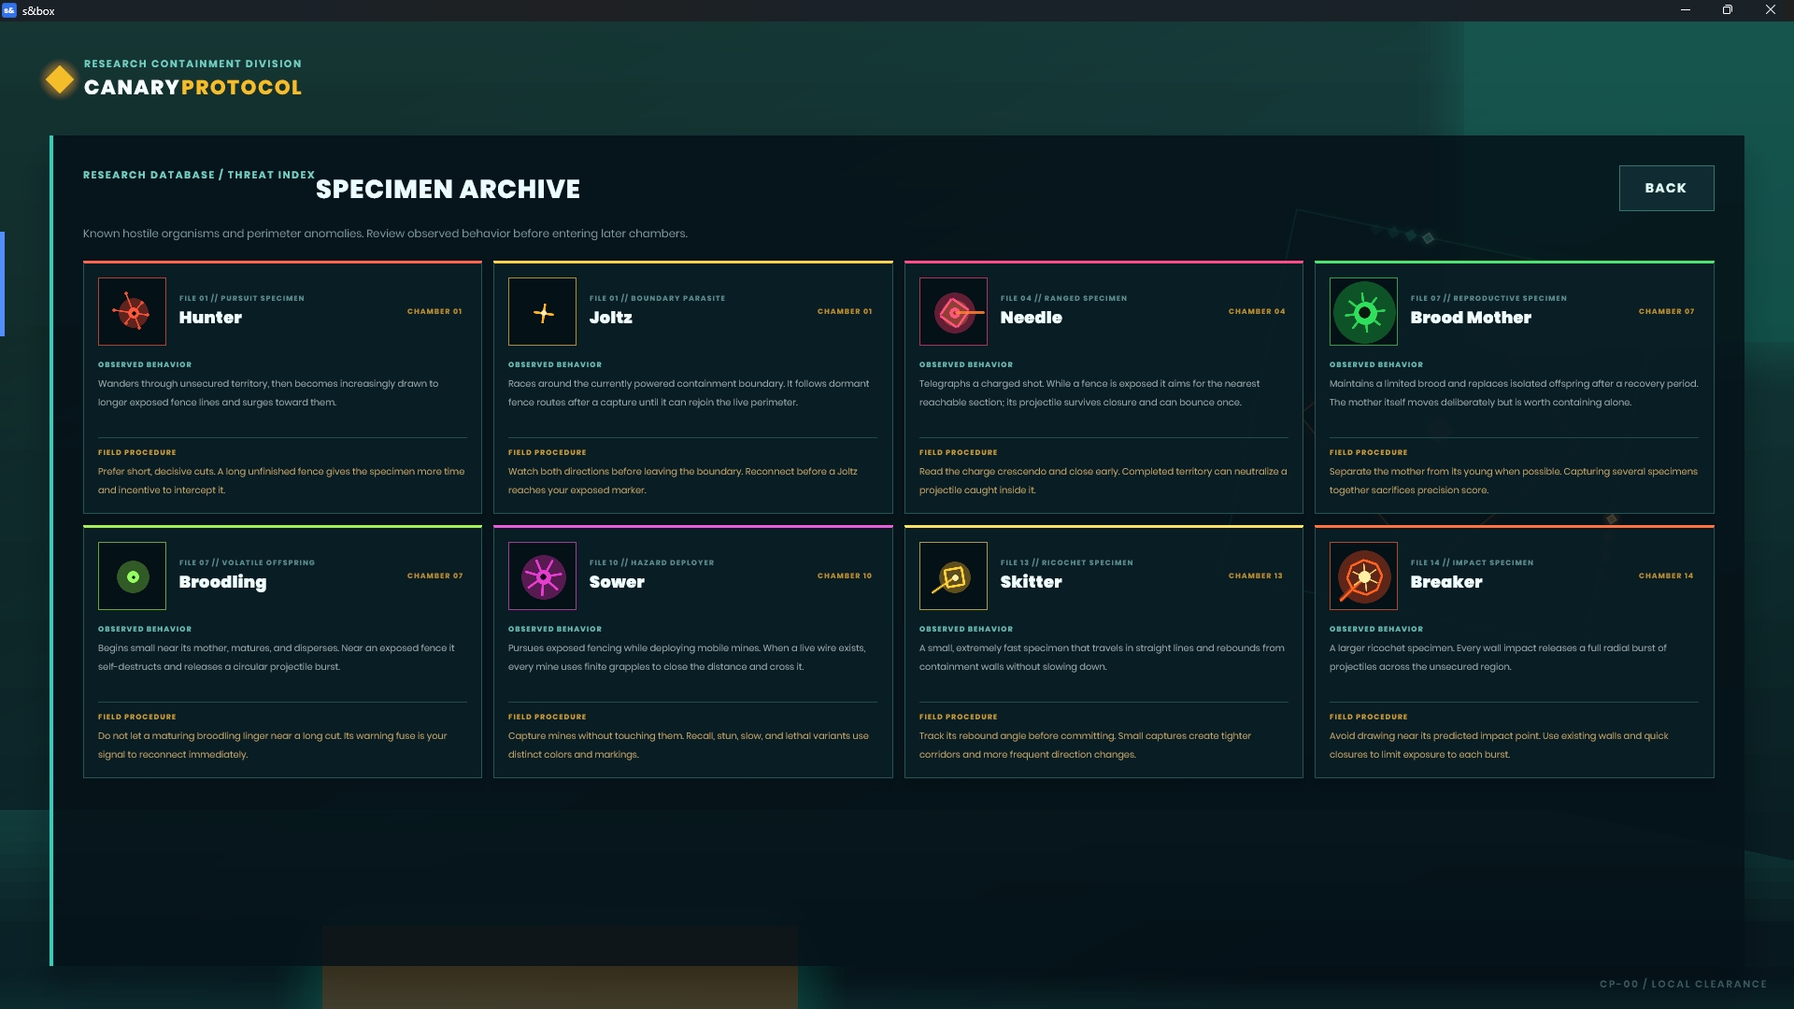Click the 'Wanders through unsecured territory' description

coord(268,393)
